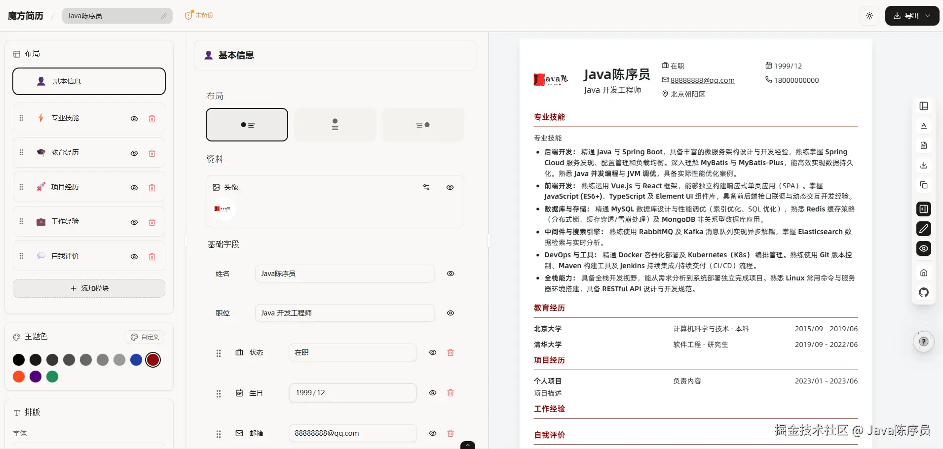Open the avatar settings sliders icon
The width and height of the screenshot is (943, 449).
click(x=426, y=187)
